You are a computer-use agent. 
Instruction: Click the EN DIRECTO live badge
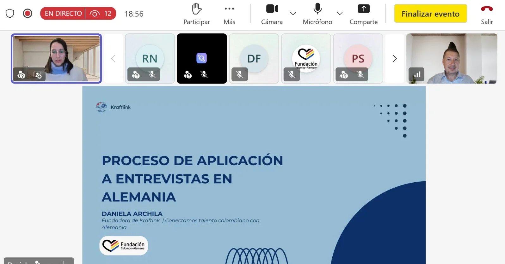[x=63, y=14]
